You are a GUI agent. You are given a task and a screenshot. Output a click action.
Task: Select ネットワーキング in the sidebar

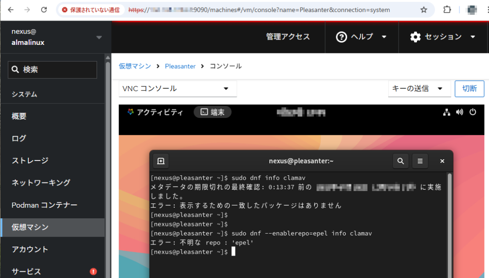[x=41, y=182]
